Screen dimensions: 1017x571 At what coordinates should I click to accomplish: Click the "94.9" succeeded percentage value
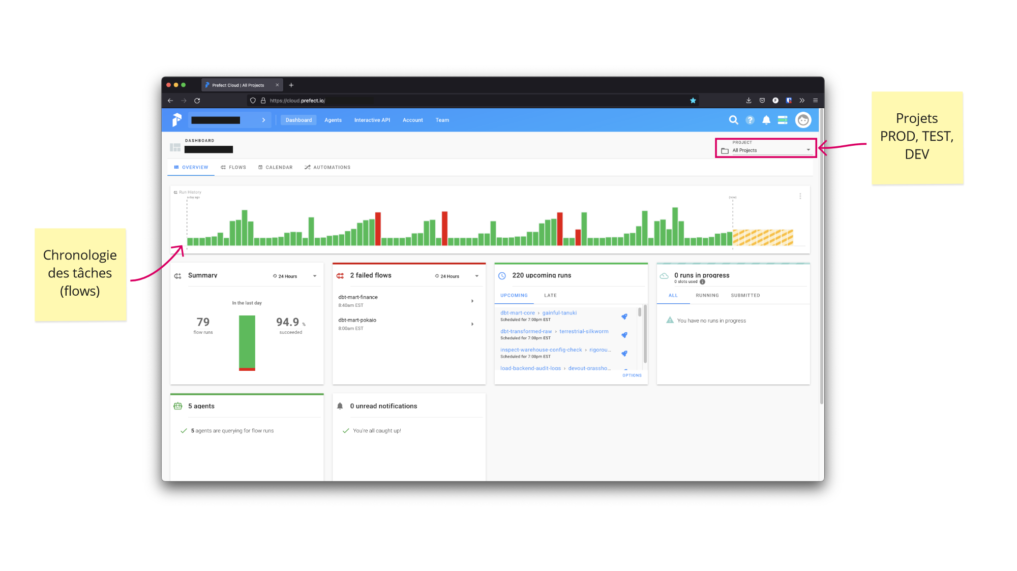click(288, 322)
